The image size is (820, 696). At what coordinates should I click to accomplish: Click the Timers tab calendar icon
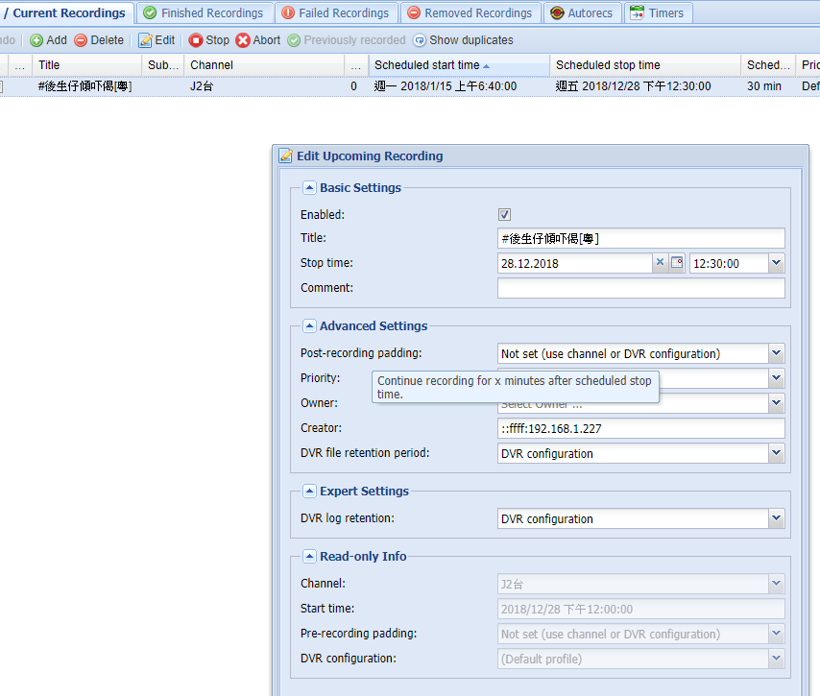[637, 12]
